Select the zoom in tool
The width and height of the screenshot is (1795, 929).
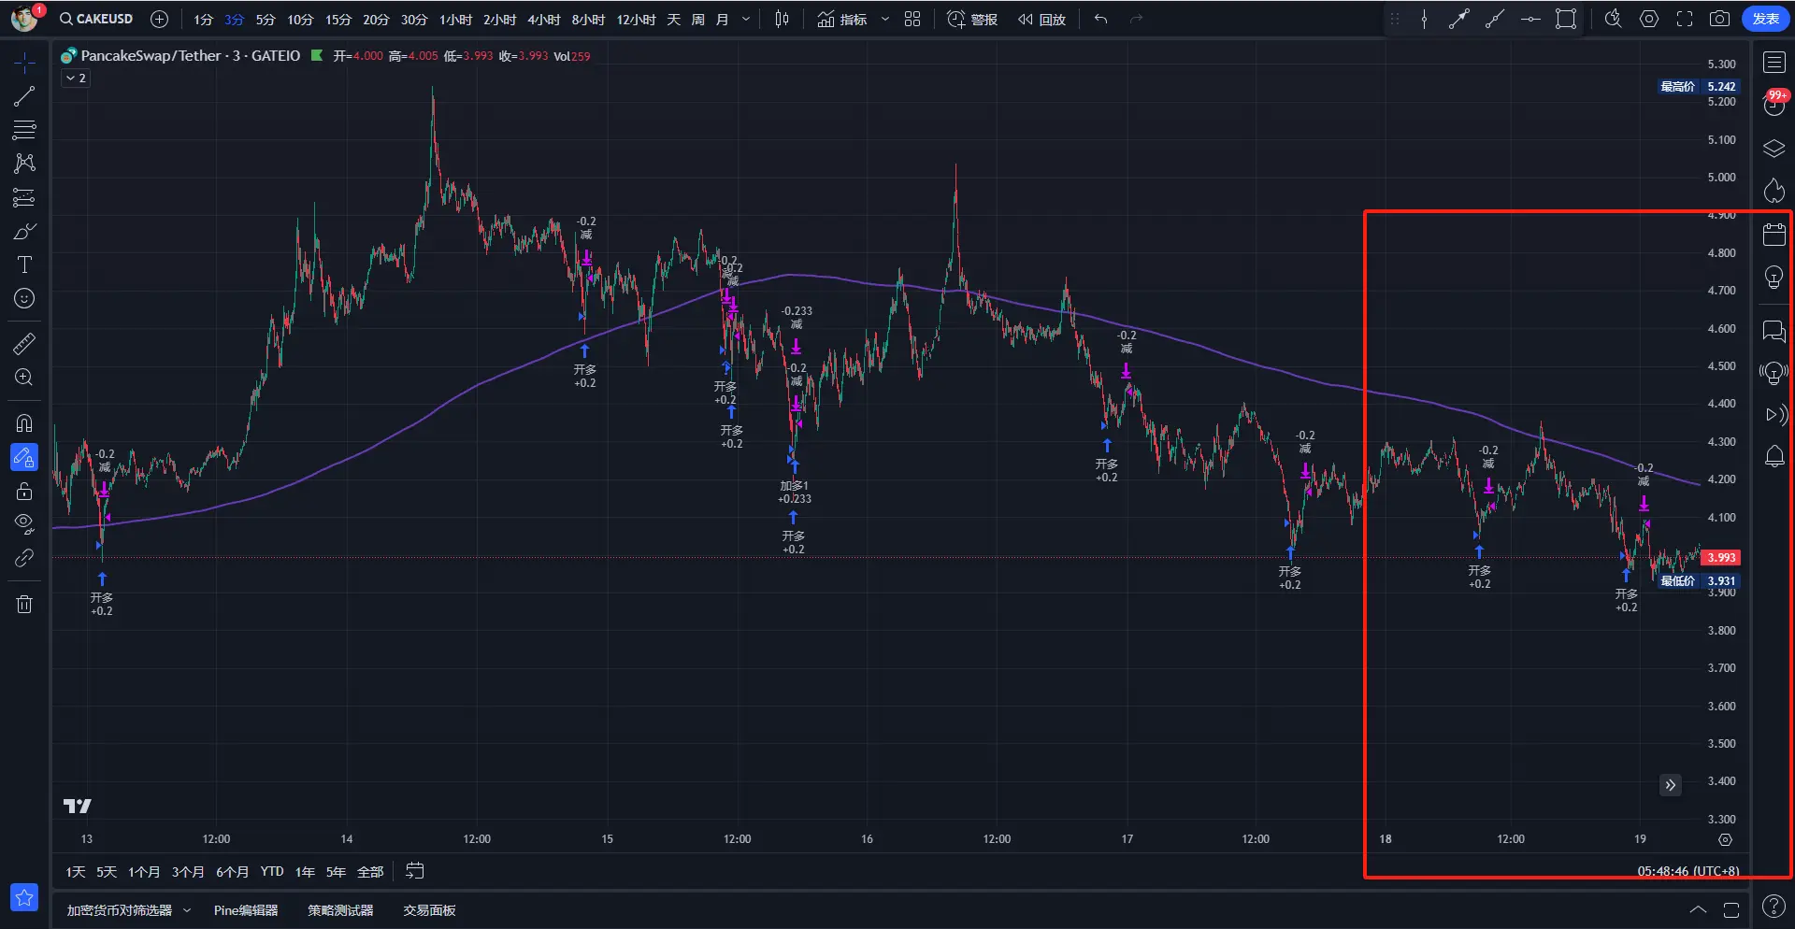(x=24, y=377)
